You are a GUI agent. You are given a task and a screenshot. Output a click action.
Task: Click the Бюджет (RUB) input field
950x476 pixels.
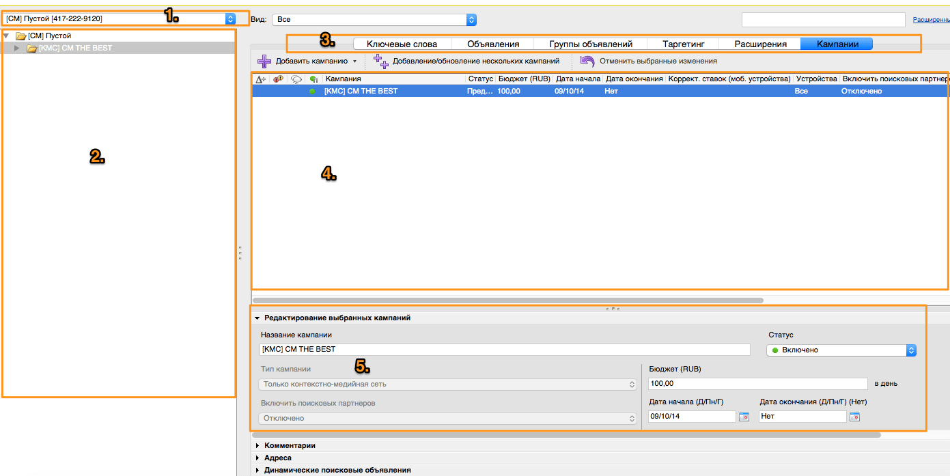[757, 384]
